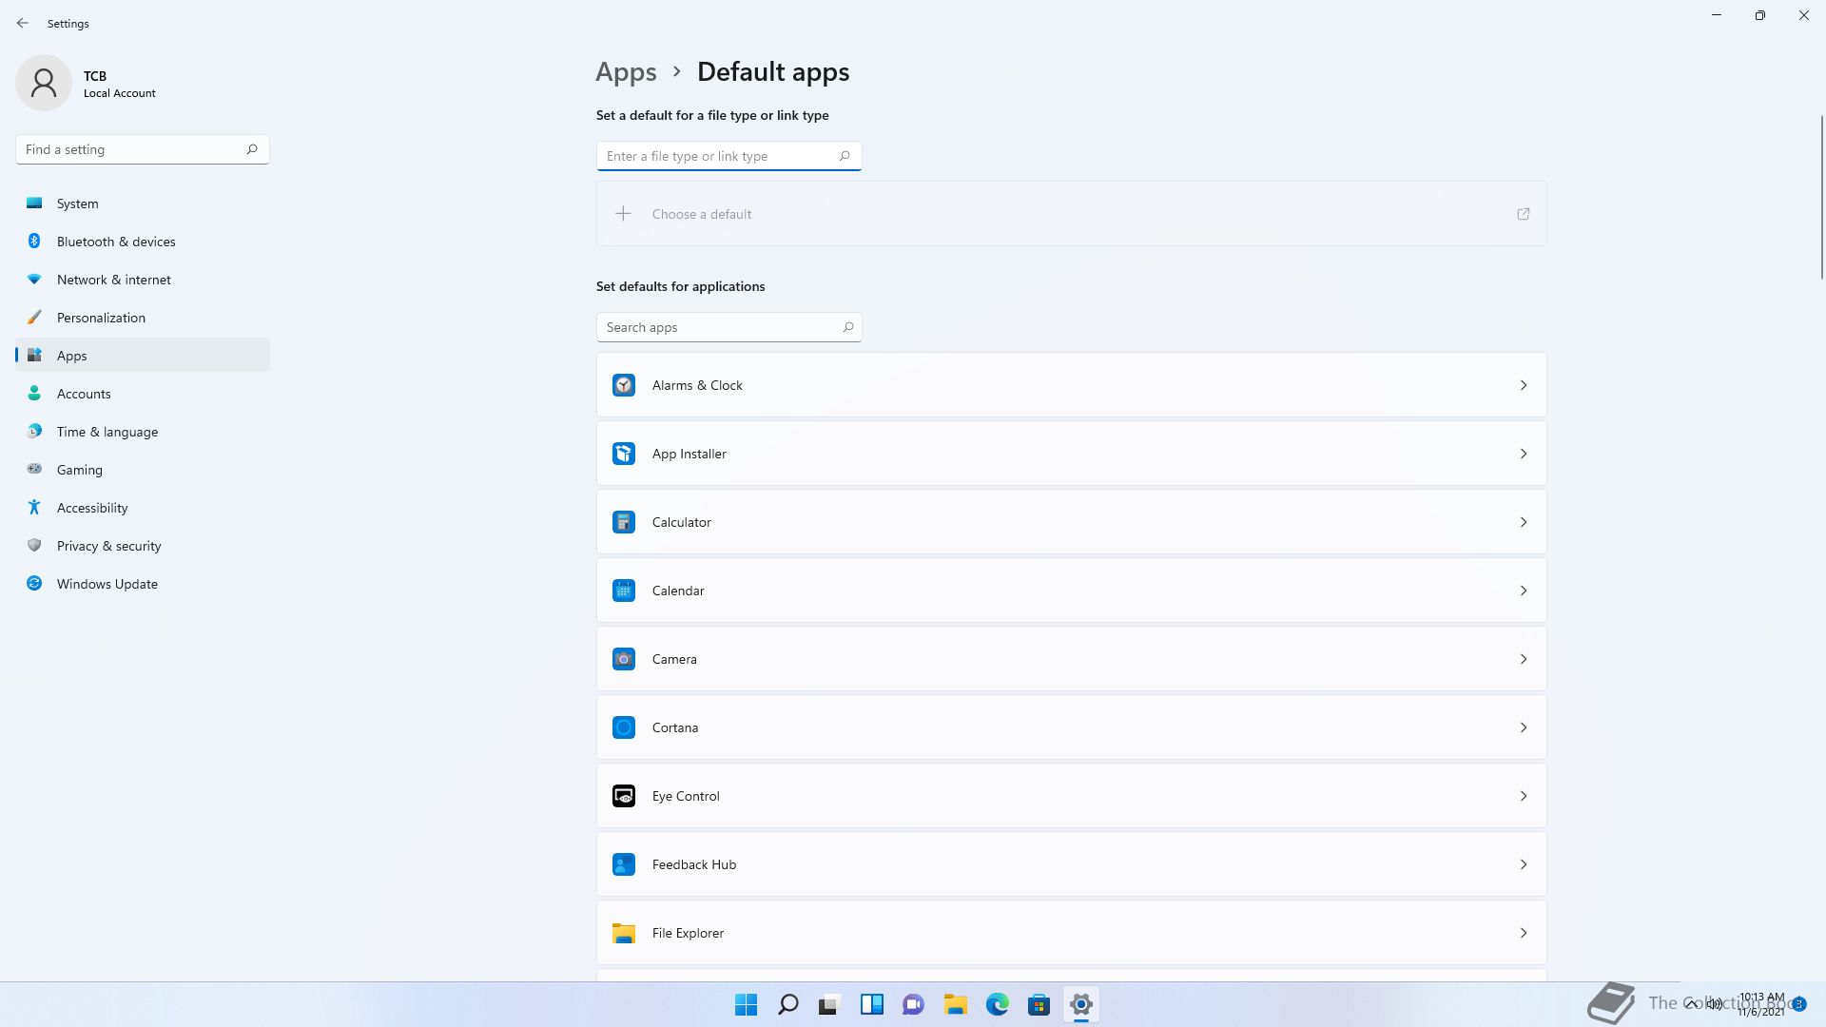Open Privacy & security in sidebar
The image size is (1826, 1027).
click(x=143, y=546)
